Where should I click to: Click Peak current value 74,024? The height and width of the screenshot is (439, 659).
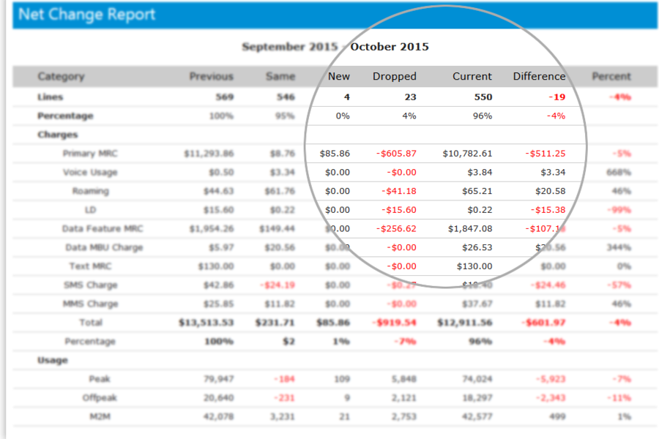coord(477,379)
